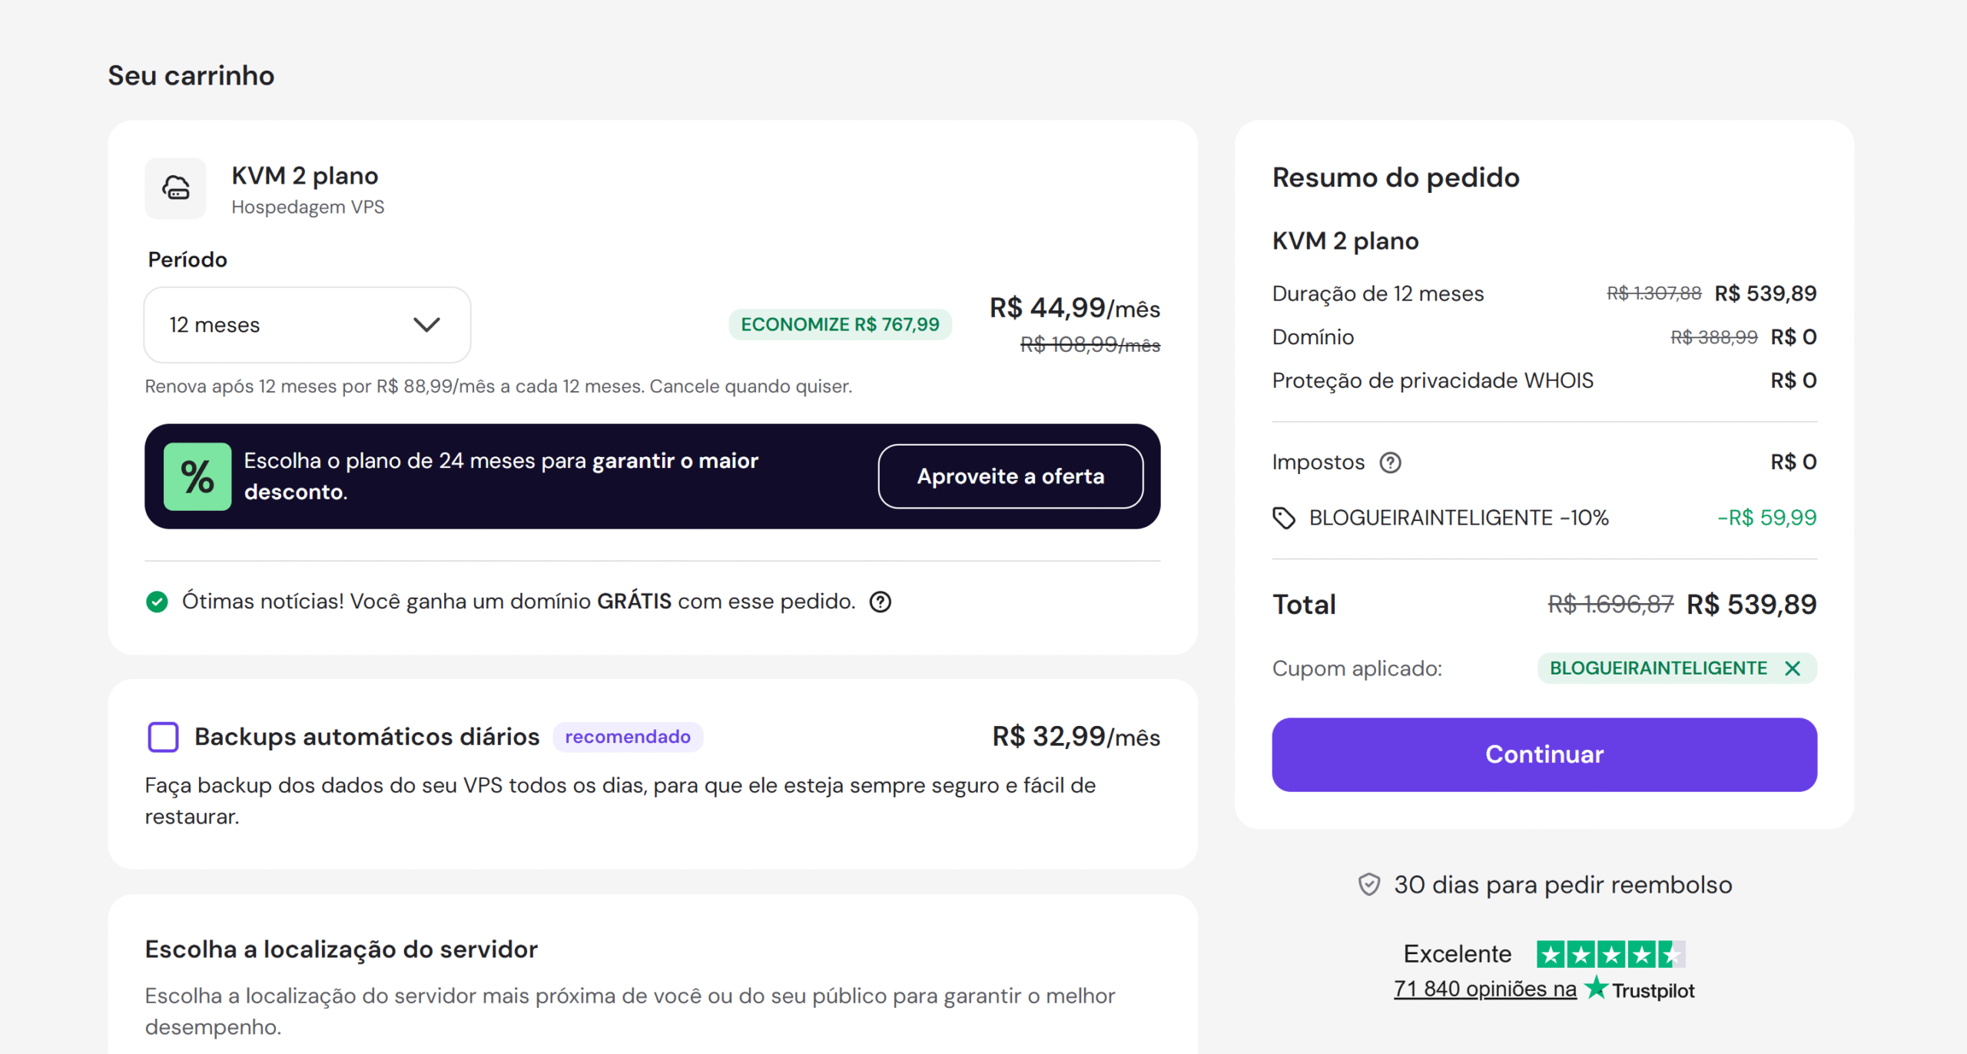Click the R$ 44,99/mês price
This screenshot has width=1967, height=1054.
click(1074, 308)
